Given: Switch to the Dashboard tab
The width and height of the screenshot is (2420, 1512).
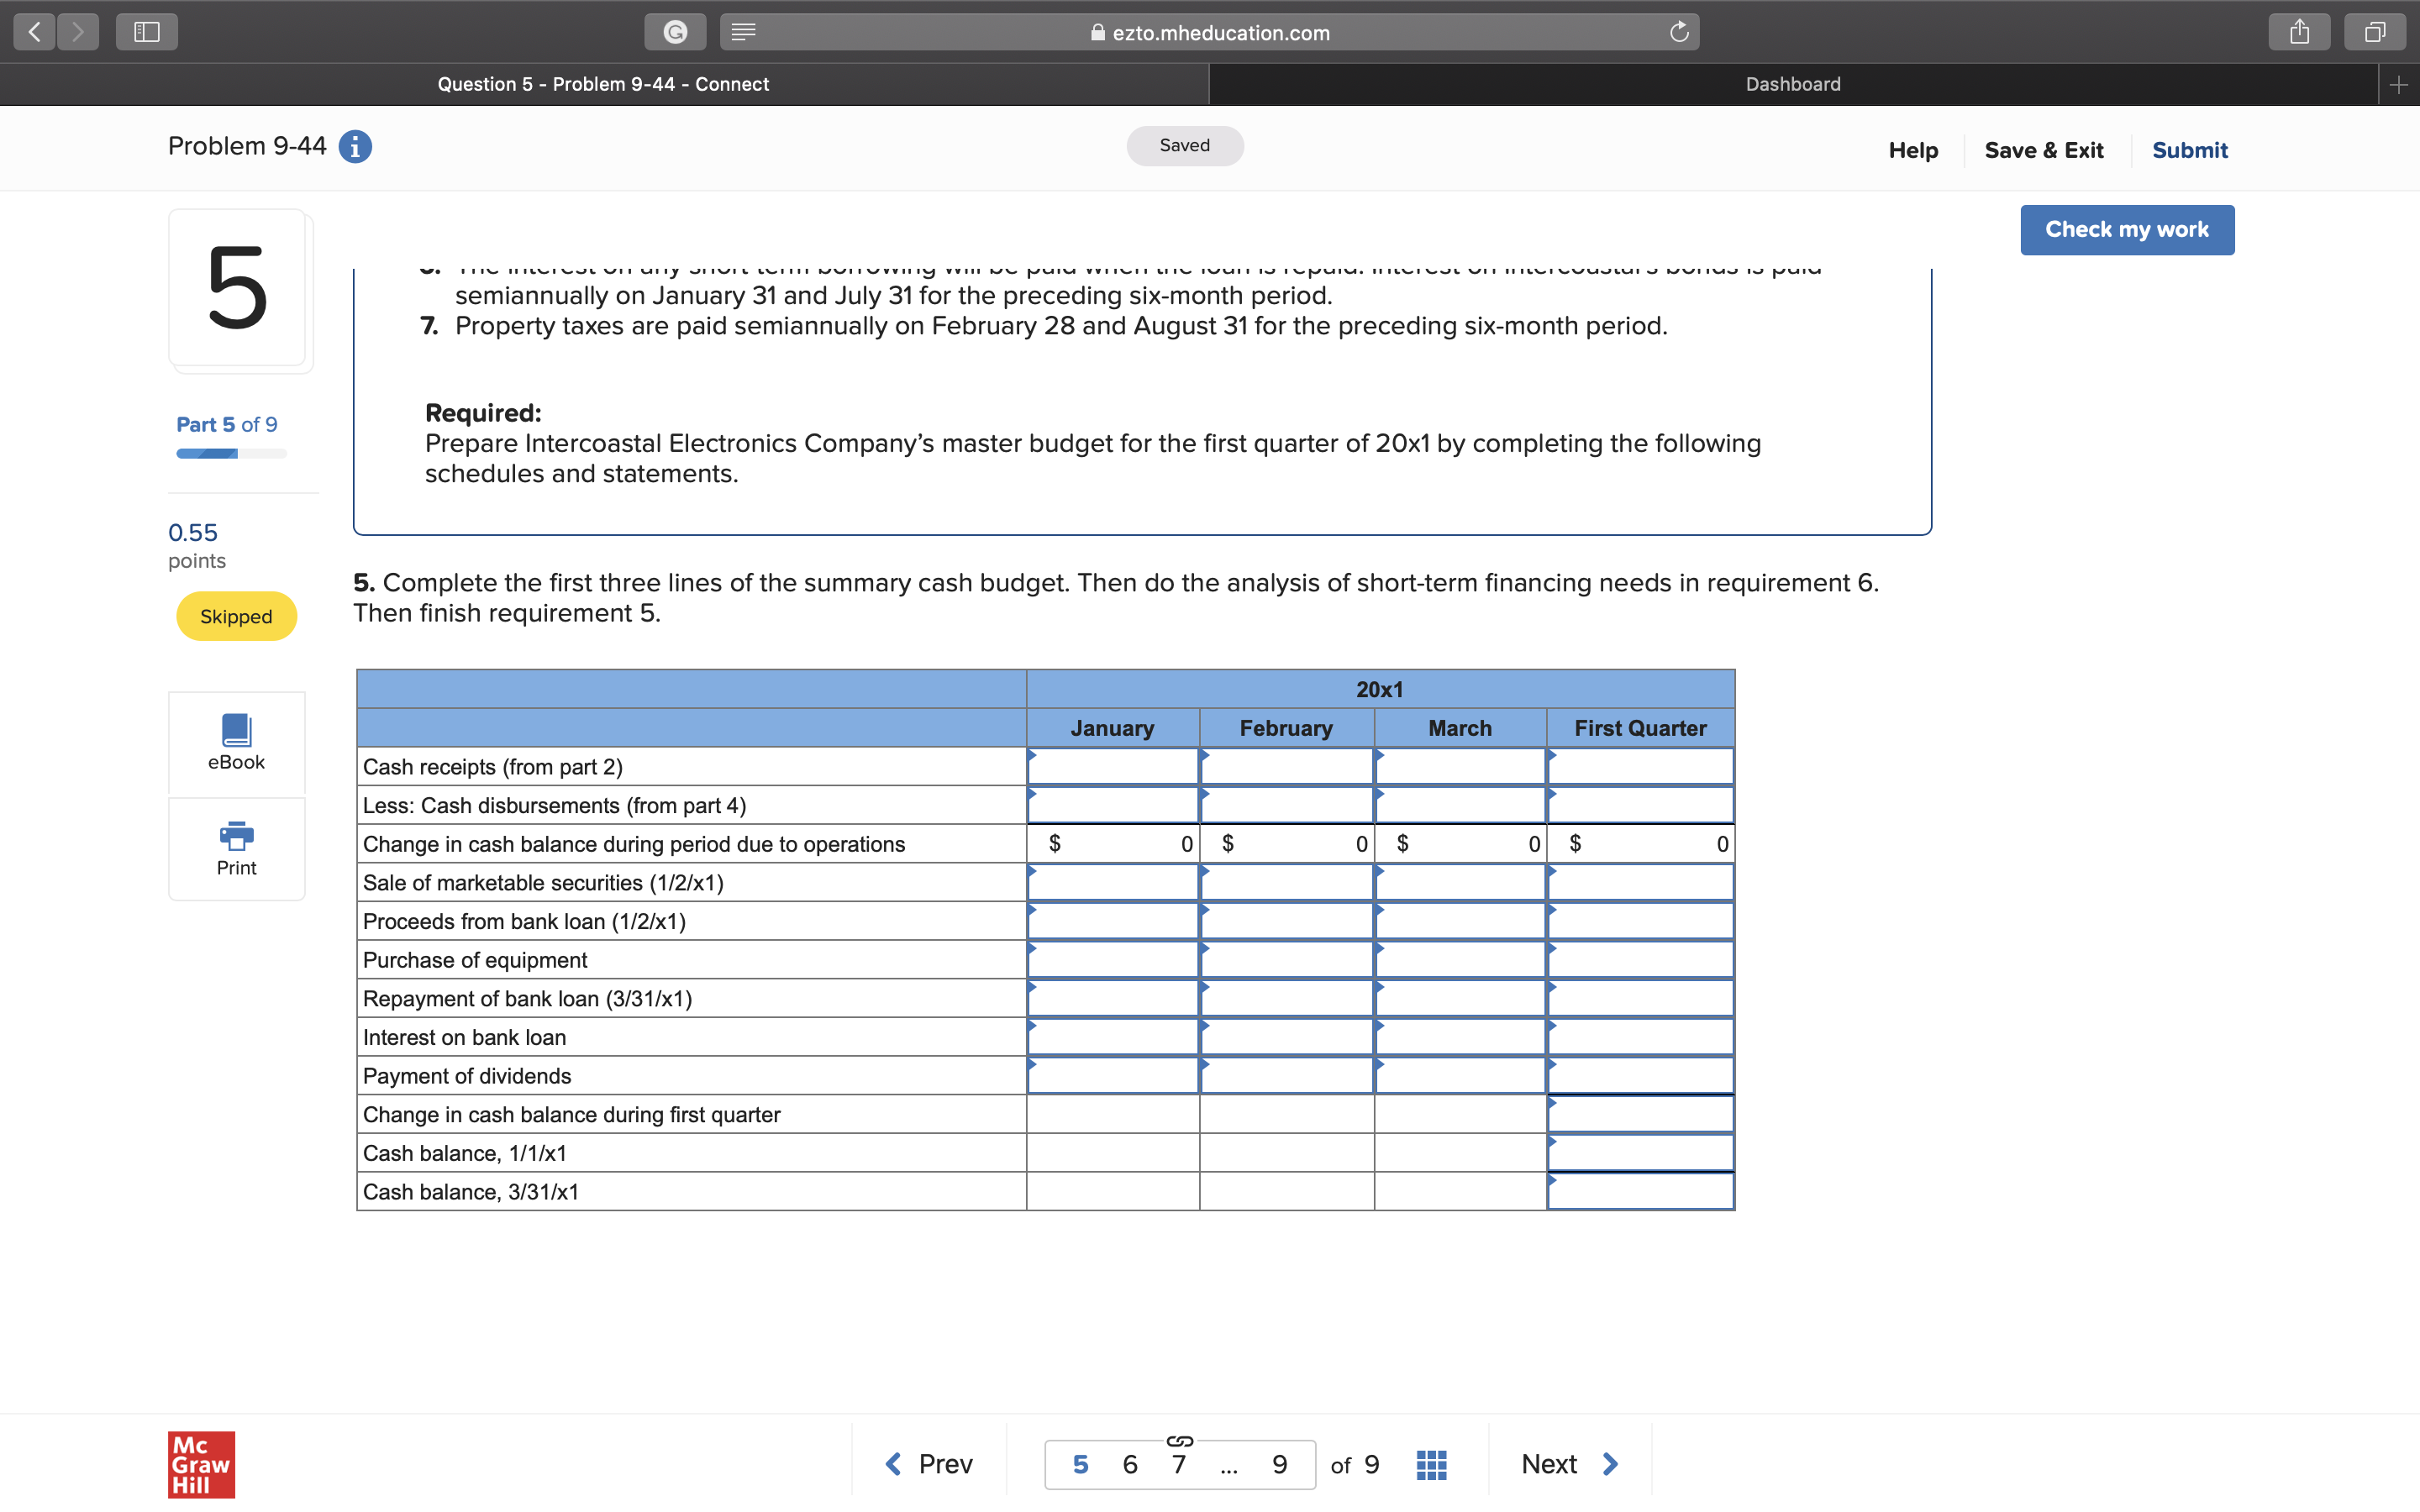Looking at the screenshot, I should (1792, 84).
